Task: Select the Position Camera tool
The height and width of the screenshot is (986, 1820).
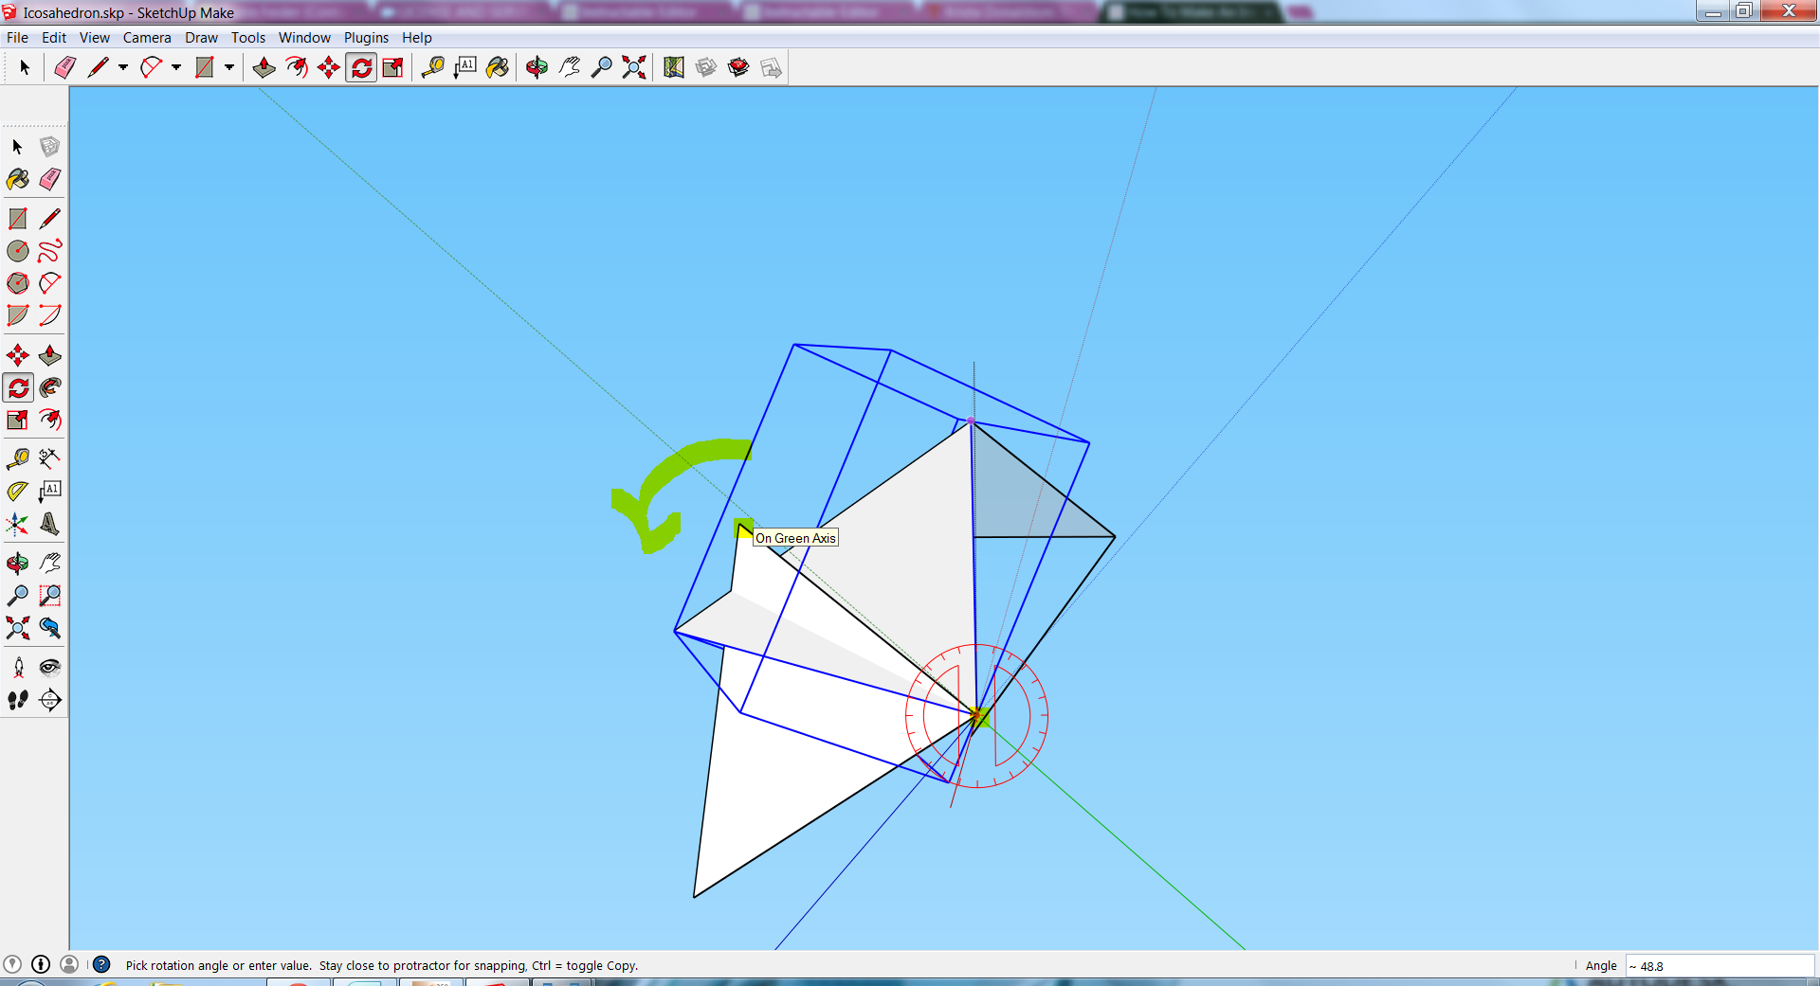Action: [x=18, y=668]
